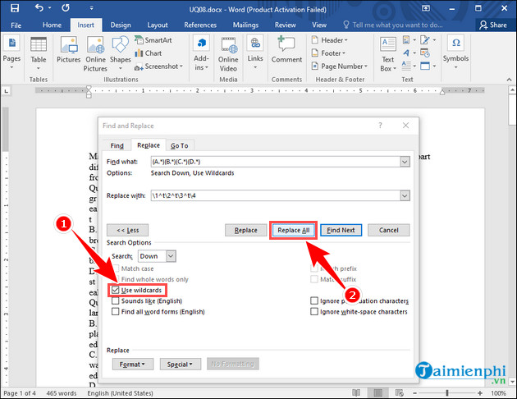Viewport: 517px width, 399px height.
Task: Switch to the Home ribbon tab
Action: [52, 25]
